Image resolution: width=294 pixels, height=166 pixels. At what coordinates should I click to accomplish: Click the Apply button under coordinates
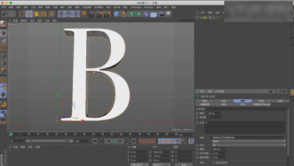(183, 165)
